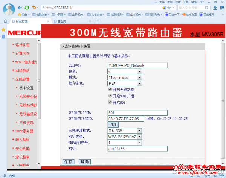Open 无线安全设置 submenu item

pyautogui.click(x=28, y=96)
